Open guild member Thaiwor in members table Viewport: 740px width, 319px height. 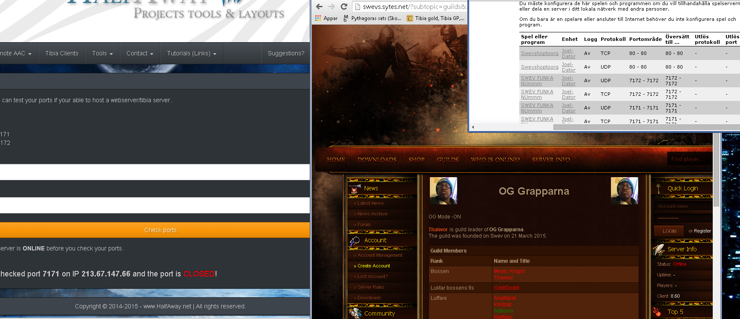click(x=504, y=278)
